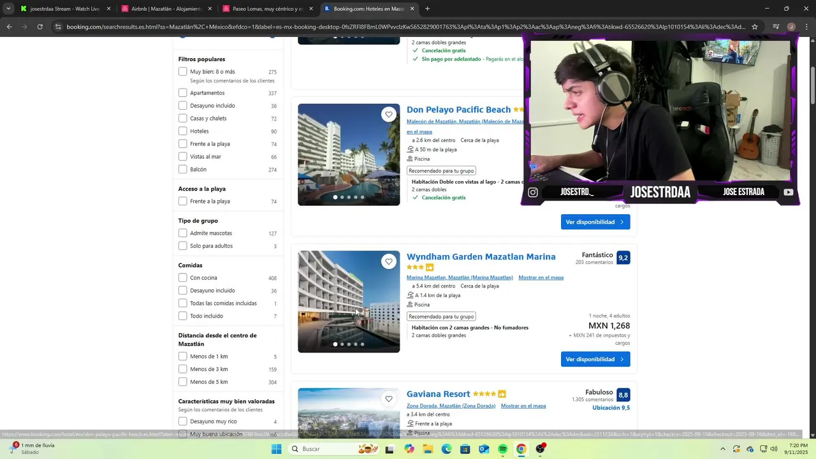Filter by 'Menos de 3 km'
The image size is (816, 459).
coord(183,369)
